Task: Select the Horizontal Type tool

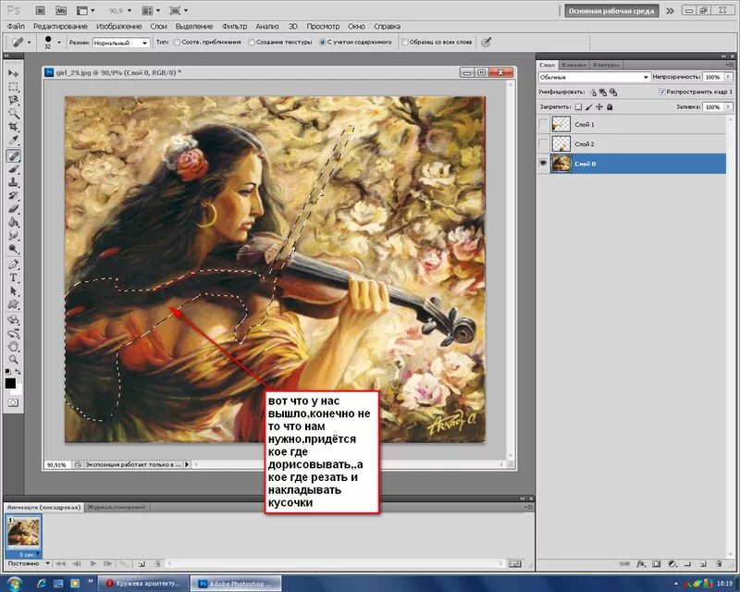Action: (13, 277)
